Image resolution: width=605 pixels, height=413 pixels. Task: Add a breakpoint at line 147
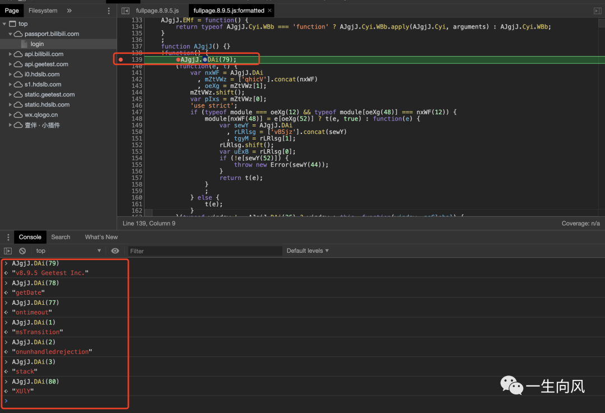(x=136, y=112)
